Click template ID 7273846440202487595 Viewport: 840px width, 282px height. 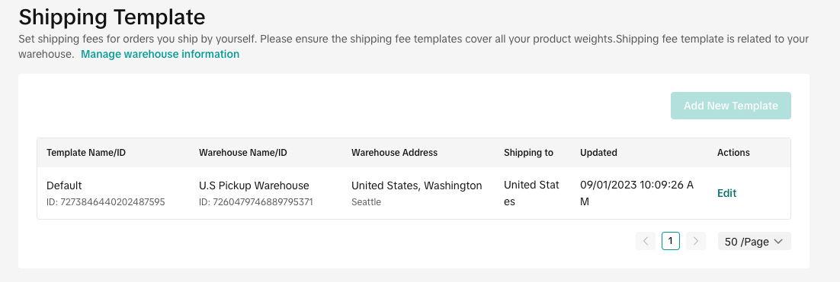click(x=106, y=202)
